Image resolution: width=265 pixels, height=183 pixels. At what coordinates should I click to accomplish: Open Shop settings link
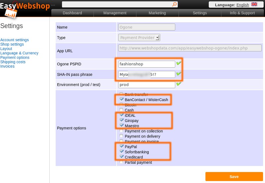12,44
